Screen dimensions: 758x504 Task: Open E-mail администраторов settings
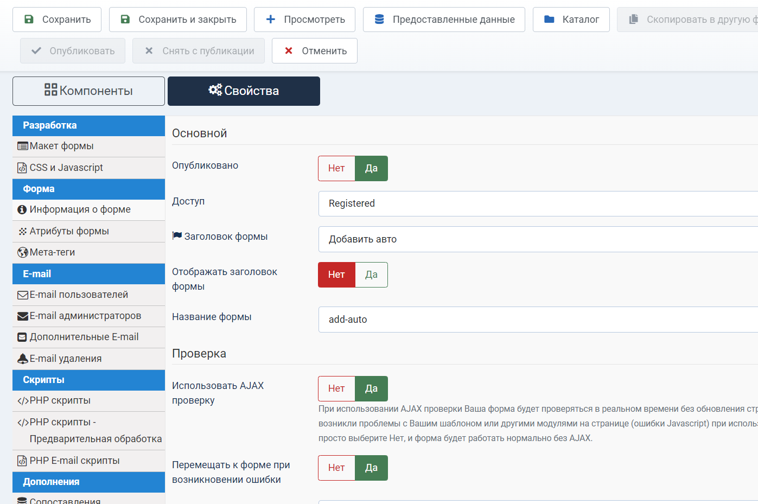[x=85, y=316]
